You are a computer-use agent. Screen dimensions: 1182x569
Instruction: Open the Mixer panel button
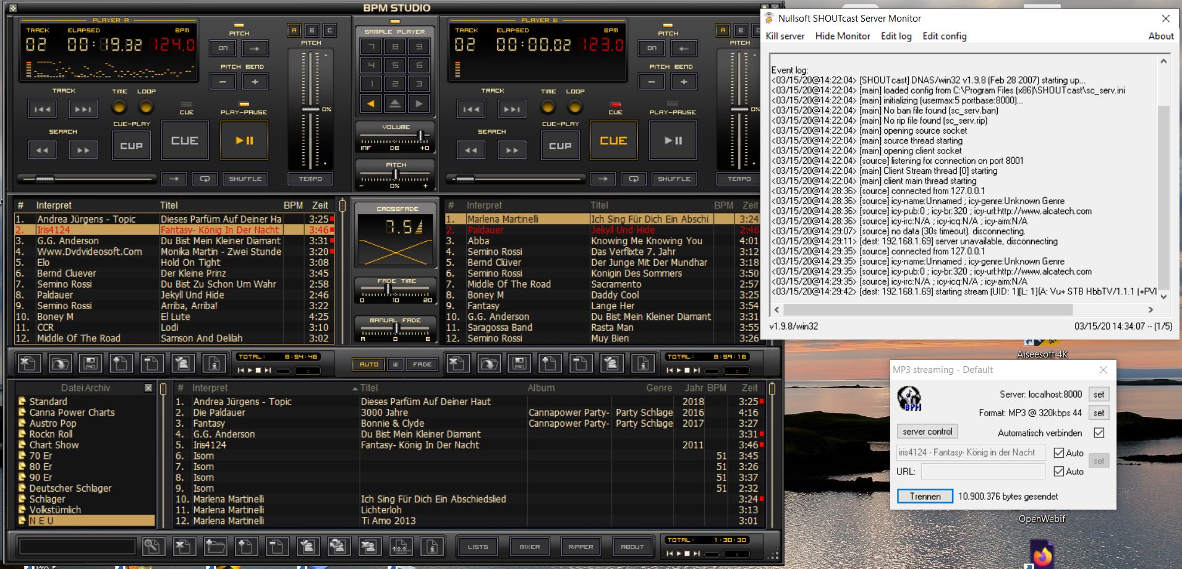pos(529,547)
